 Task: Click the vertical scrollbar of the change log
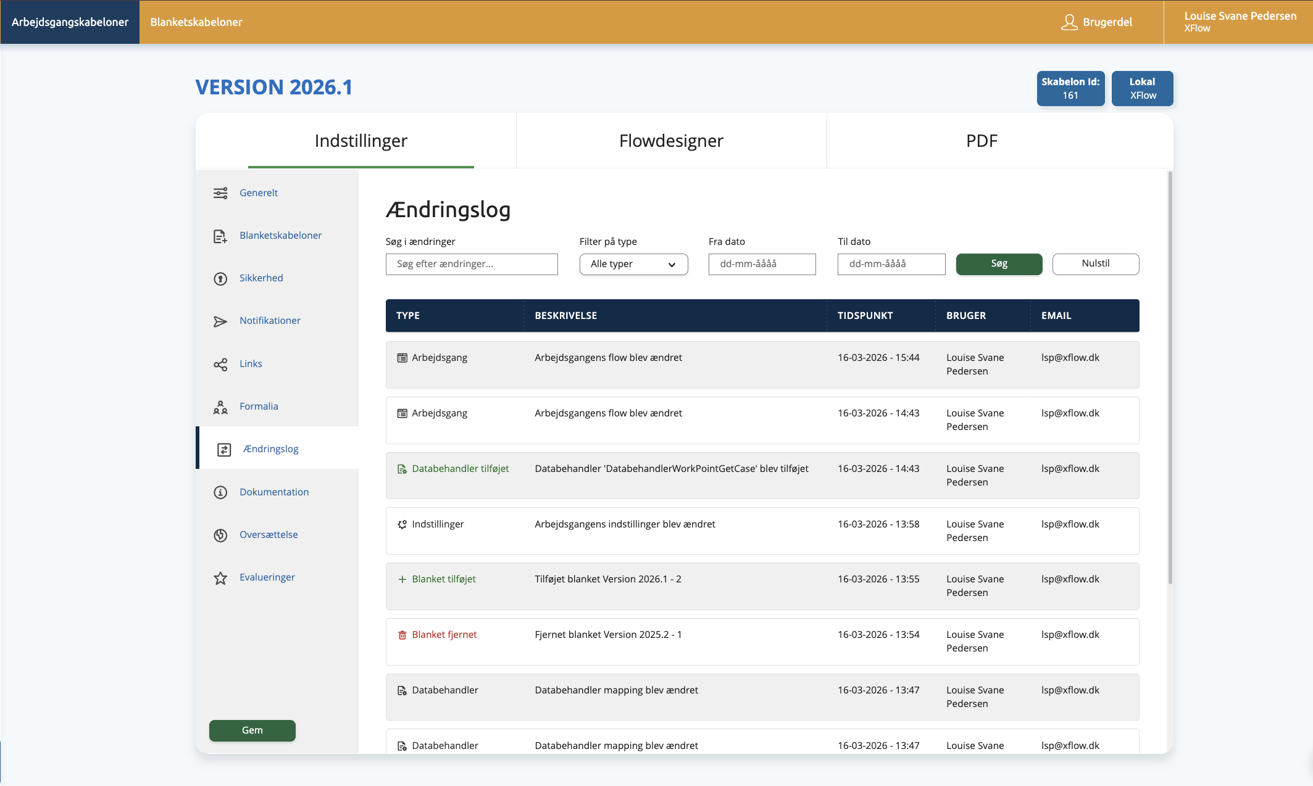pos(1169,378)
